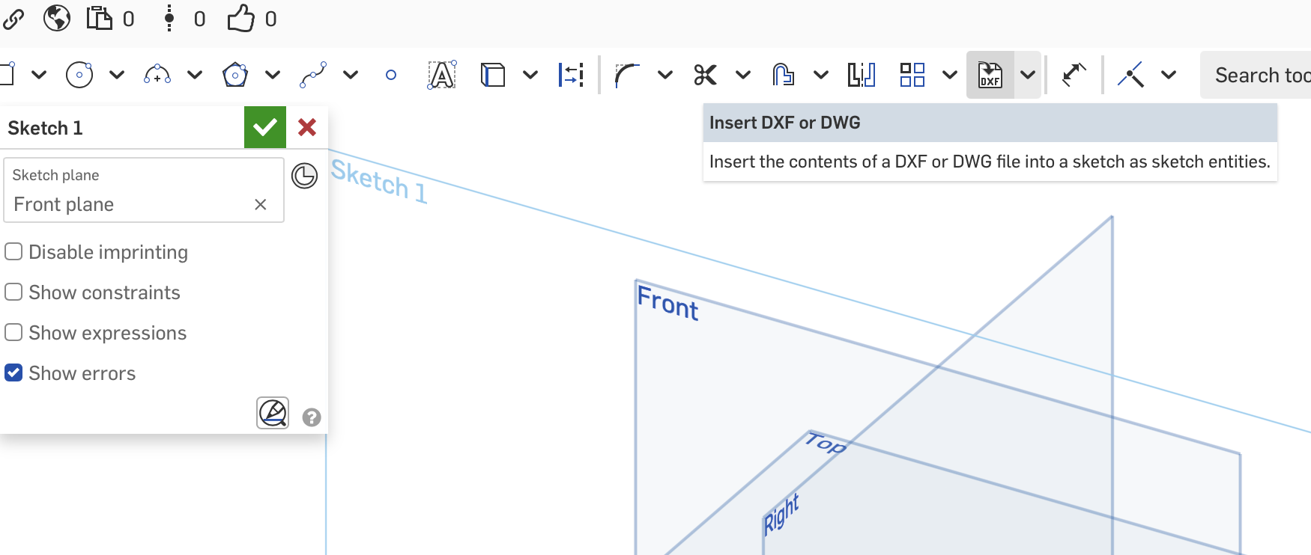Select the 3 point arc tool
Screen dimensions: 1311x555
tap(157, 75)
